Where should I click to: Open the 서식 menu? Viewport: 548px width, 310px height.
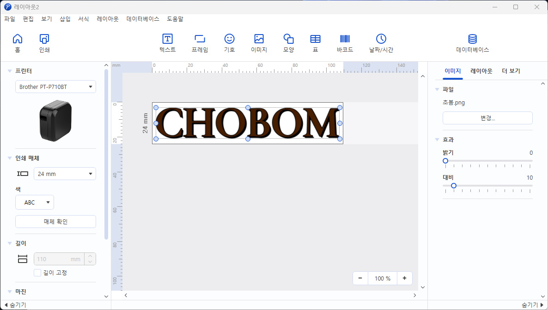[84, 19]
